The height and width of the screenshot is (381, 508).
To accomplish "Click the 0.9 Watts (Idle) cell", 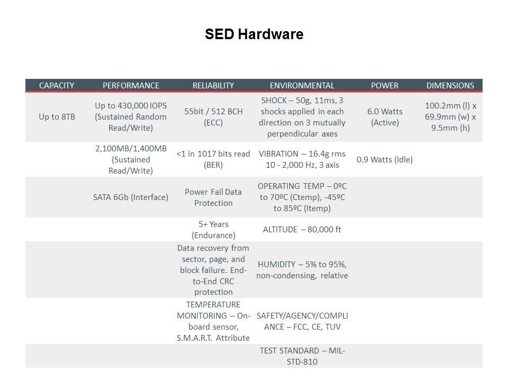I will pyautogui.click(x=385, y=159).
